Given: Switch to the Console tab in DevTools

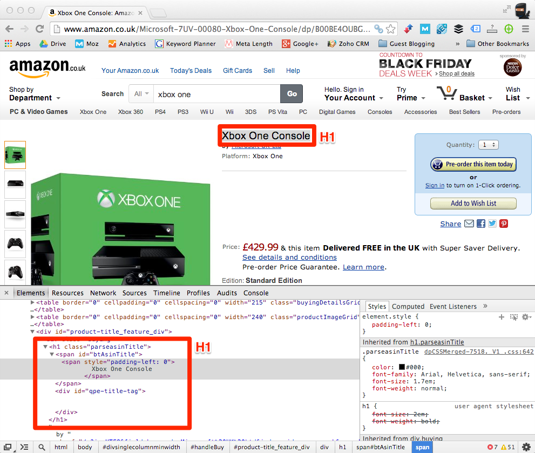Looking at the screenshot, I should tap(256, 293).
